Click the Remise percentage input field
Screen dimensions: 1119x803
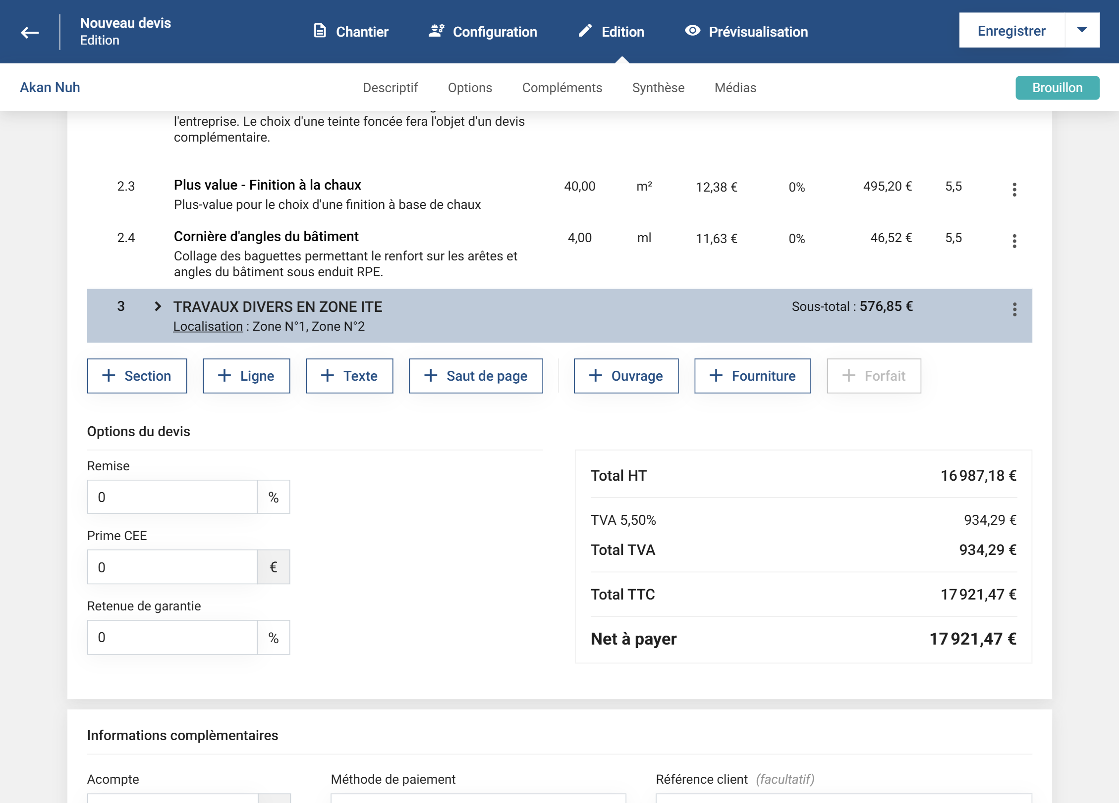[x=172, y=497]
